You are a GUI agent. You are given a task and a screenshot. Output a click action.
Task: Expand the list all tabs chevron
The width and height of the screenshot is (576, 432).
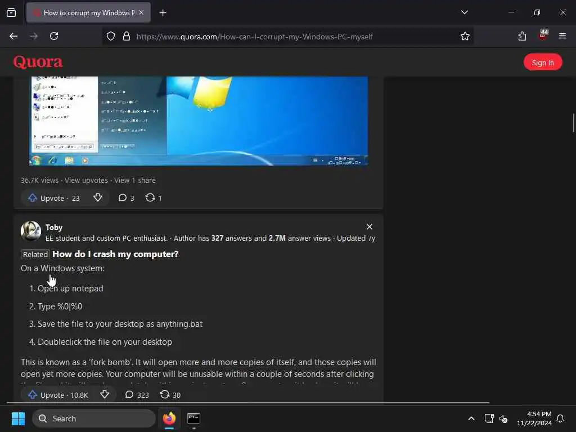tap(464, 12)
